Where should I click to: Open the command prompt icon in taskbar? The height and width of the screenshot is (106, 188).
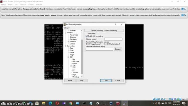point(84,103)
